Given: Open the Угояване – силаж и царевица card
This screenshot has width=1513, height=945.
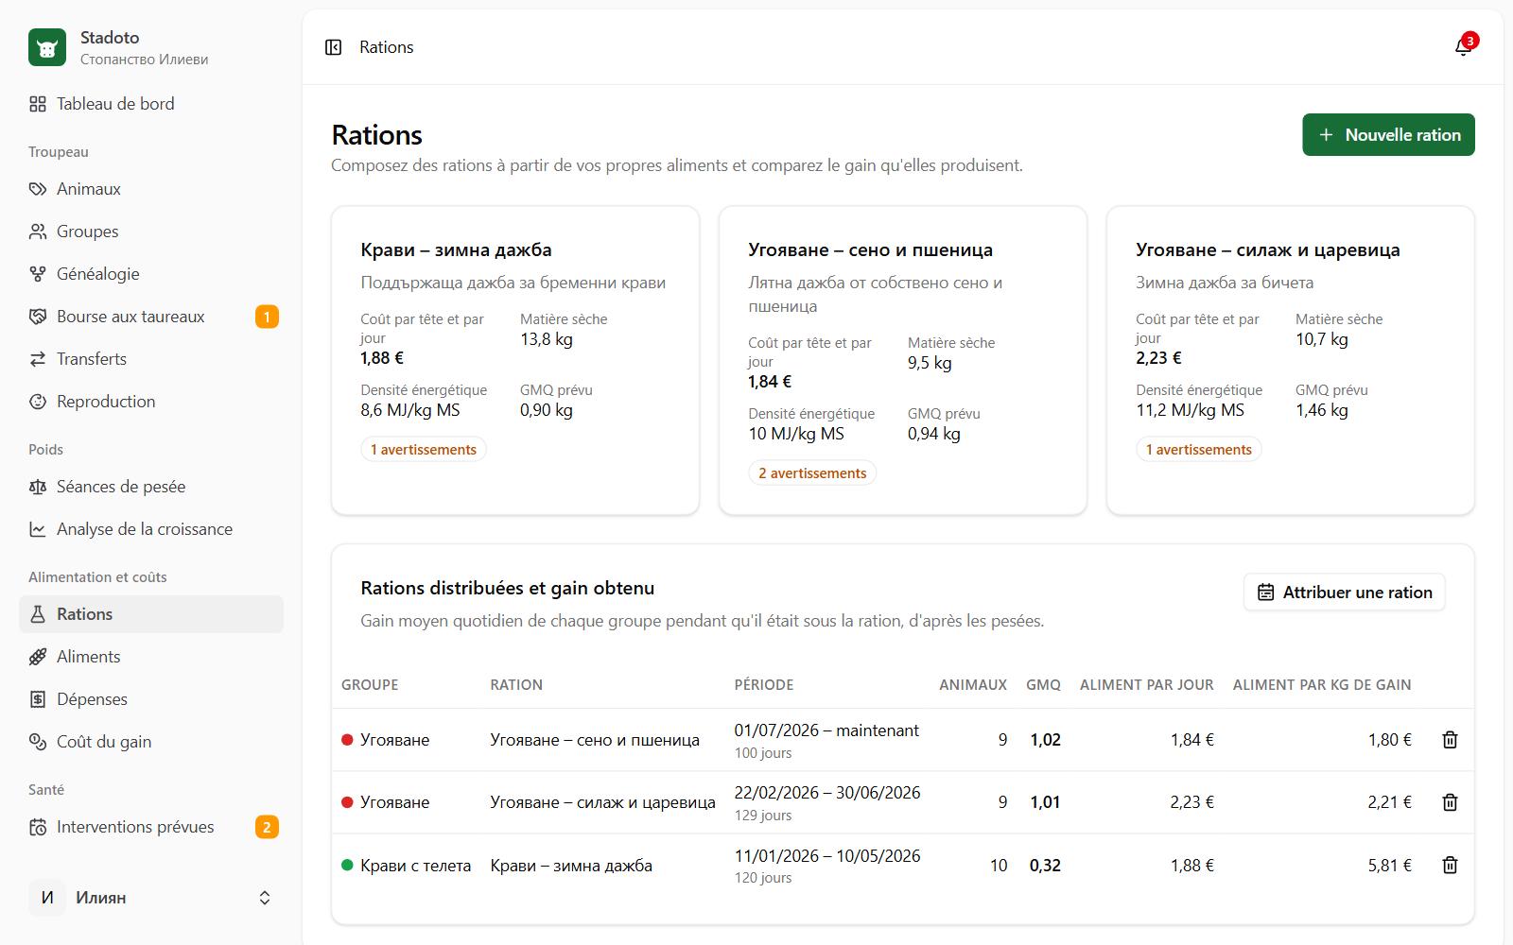Looking at the screenshot, I should [x=1291, y=361].
